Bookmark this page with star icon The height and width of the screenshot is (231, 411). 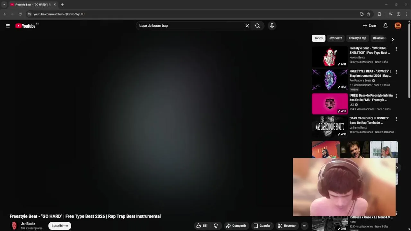point(369,14)
